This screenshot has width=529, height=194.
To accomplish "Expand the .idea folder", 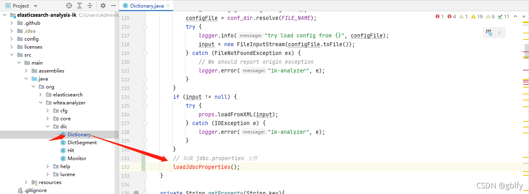I will click(12, 31).
